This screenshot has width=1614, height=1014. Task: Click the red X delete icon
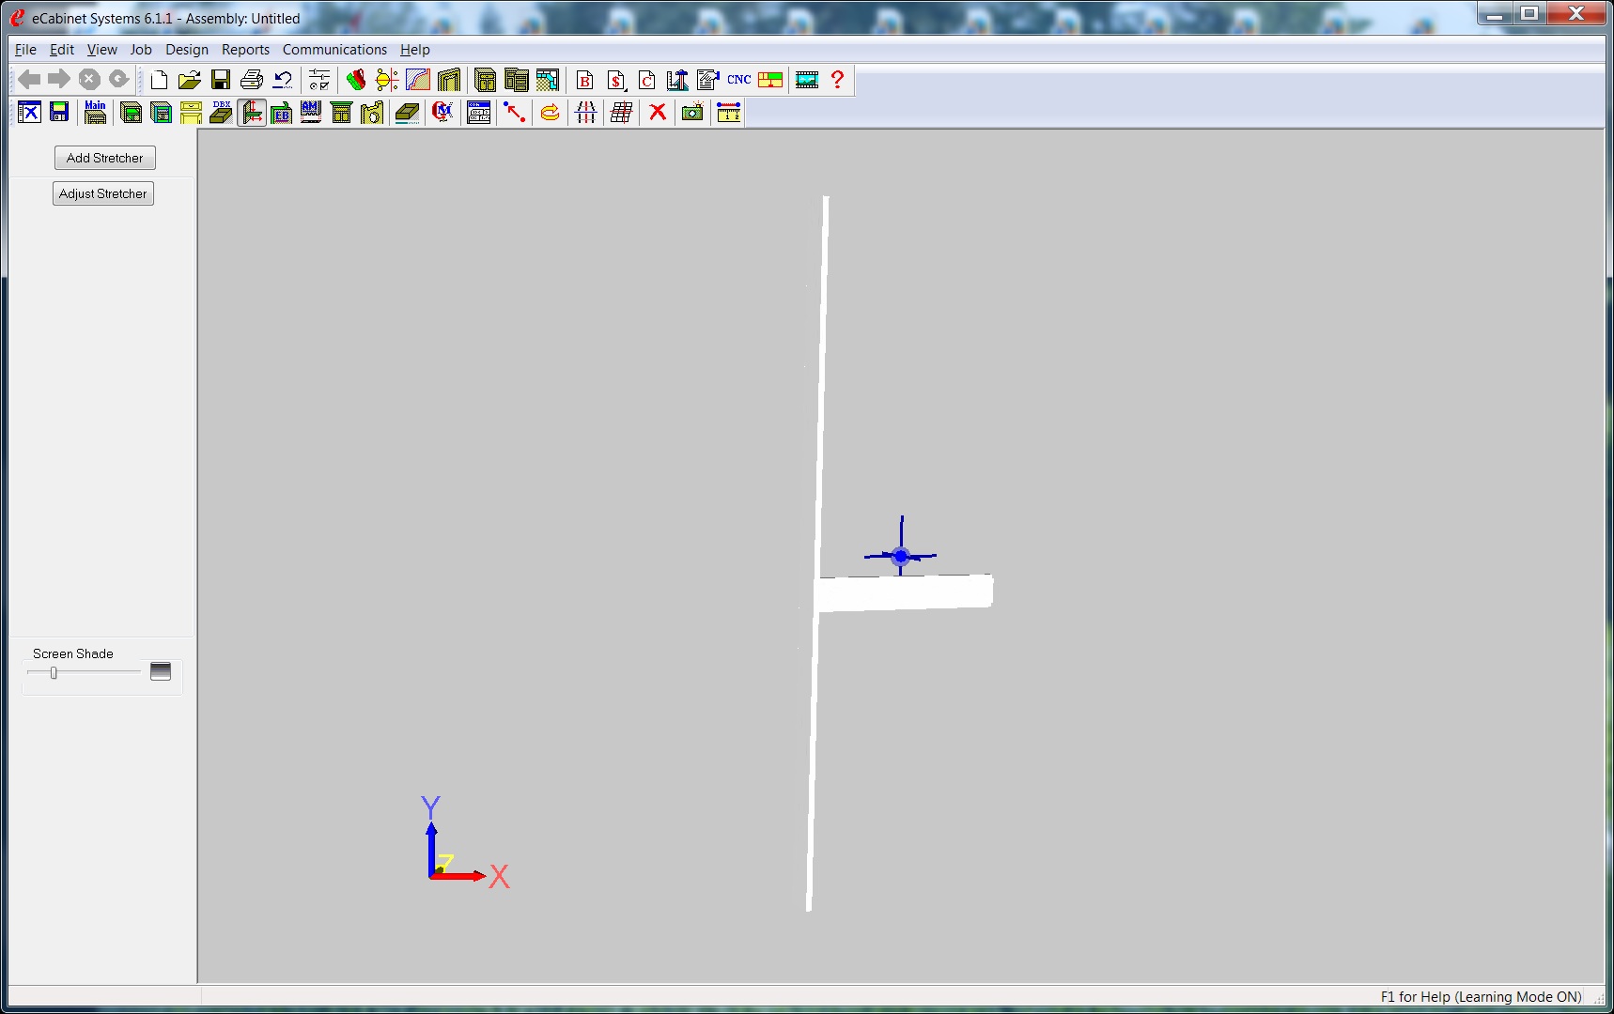[x=658, y=113]
